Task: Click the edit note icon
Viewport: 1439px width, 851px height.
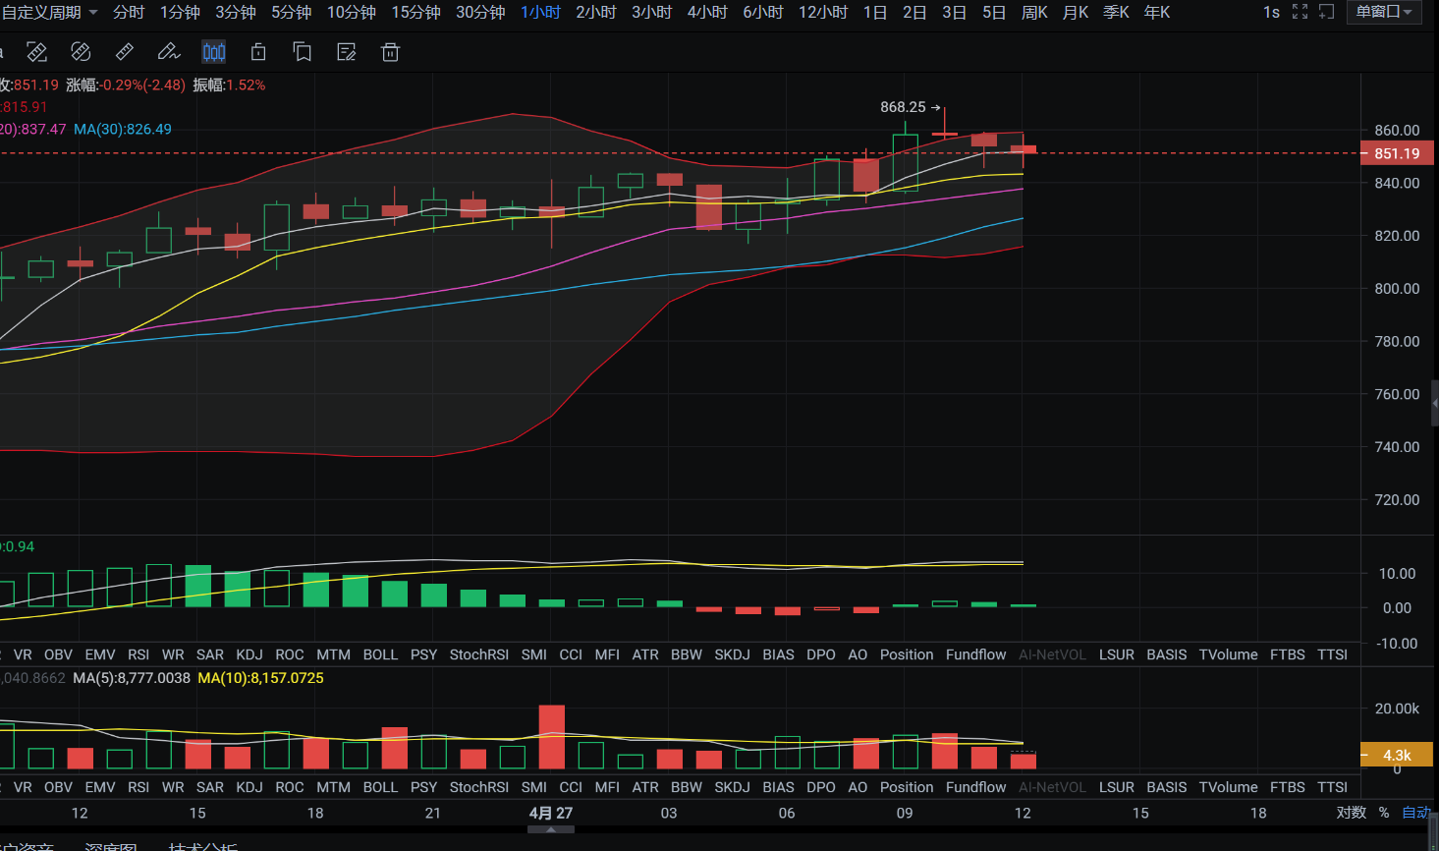Action: coord(347,52)
